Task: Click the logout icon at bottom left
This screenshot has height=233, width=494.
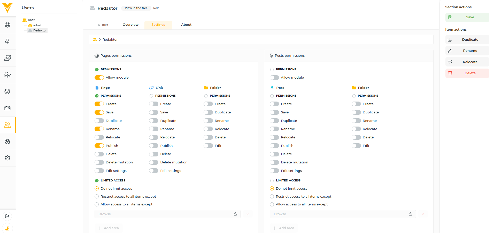Action: [x=7, y=216]
